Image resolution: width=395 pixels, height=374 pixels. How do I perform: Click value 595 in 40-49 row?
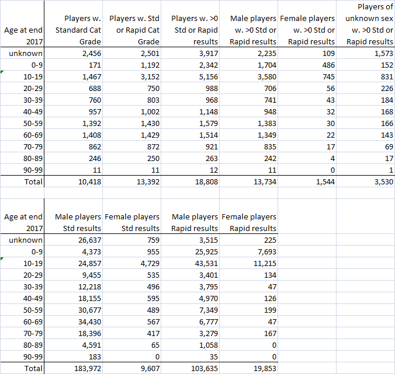tap(131, 298)
